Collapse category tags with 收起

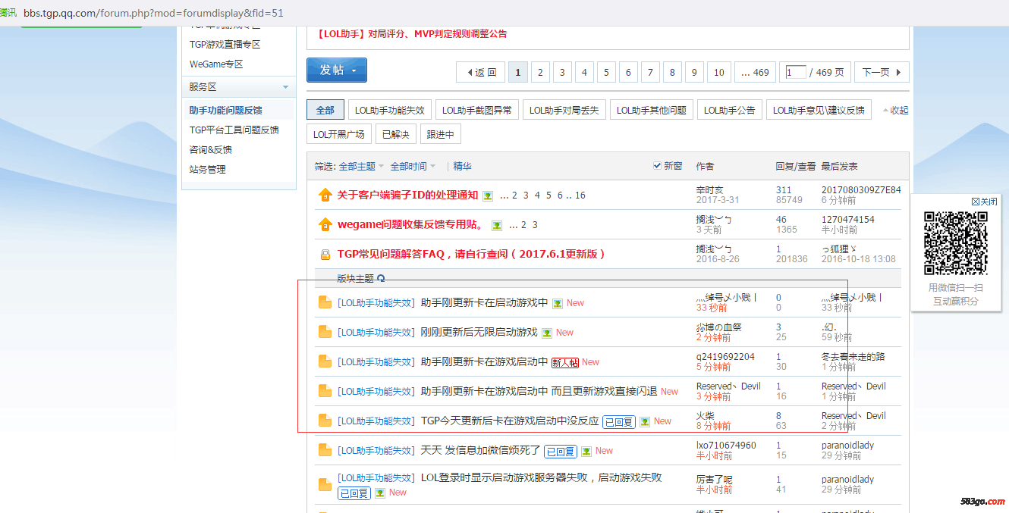[895, 111]
